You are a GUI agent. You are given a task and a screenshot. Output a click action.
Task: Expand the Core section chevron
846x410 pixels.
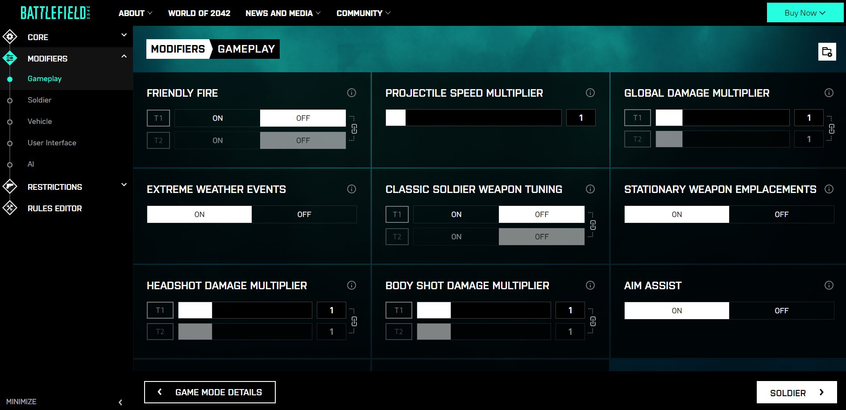(x=124, y=35)
